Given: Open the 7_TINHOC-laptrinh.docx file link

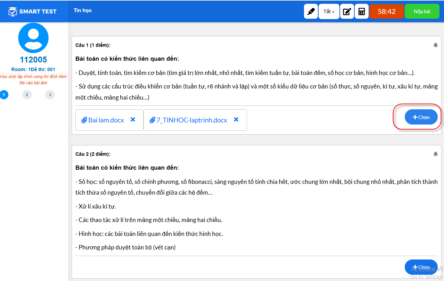Looking at the screenshot, I should pyautogui.click(x=188, y=120).
